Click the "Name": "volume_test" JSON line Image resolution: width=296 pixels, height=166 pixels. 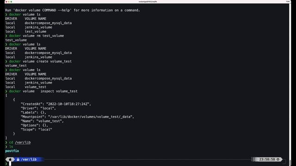pos(42,121)
